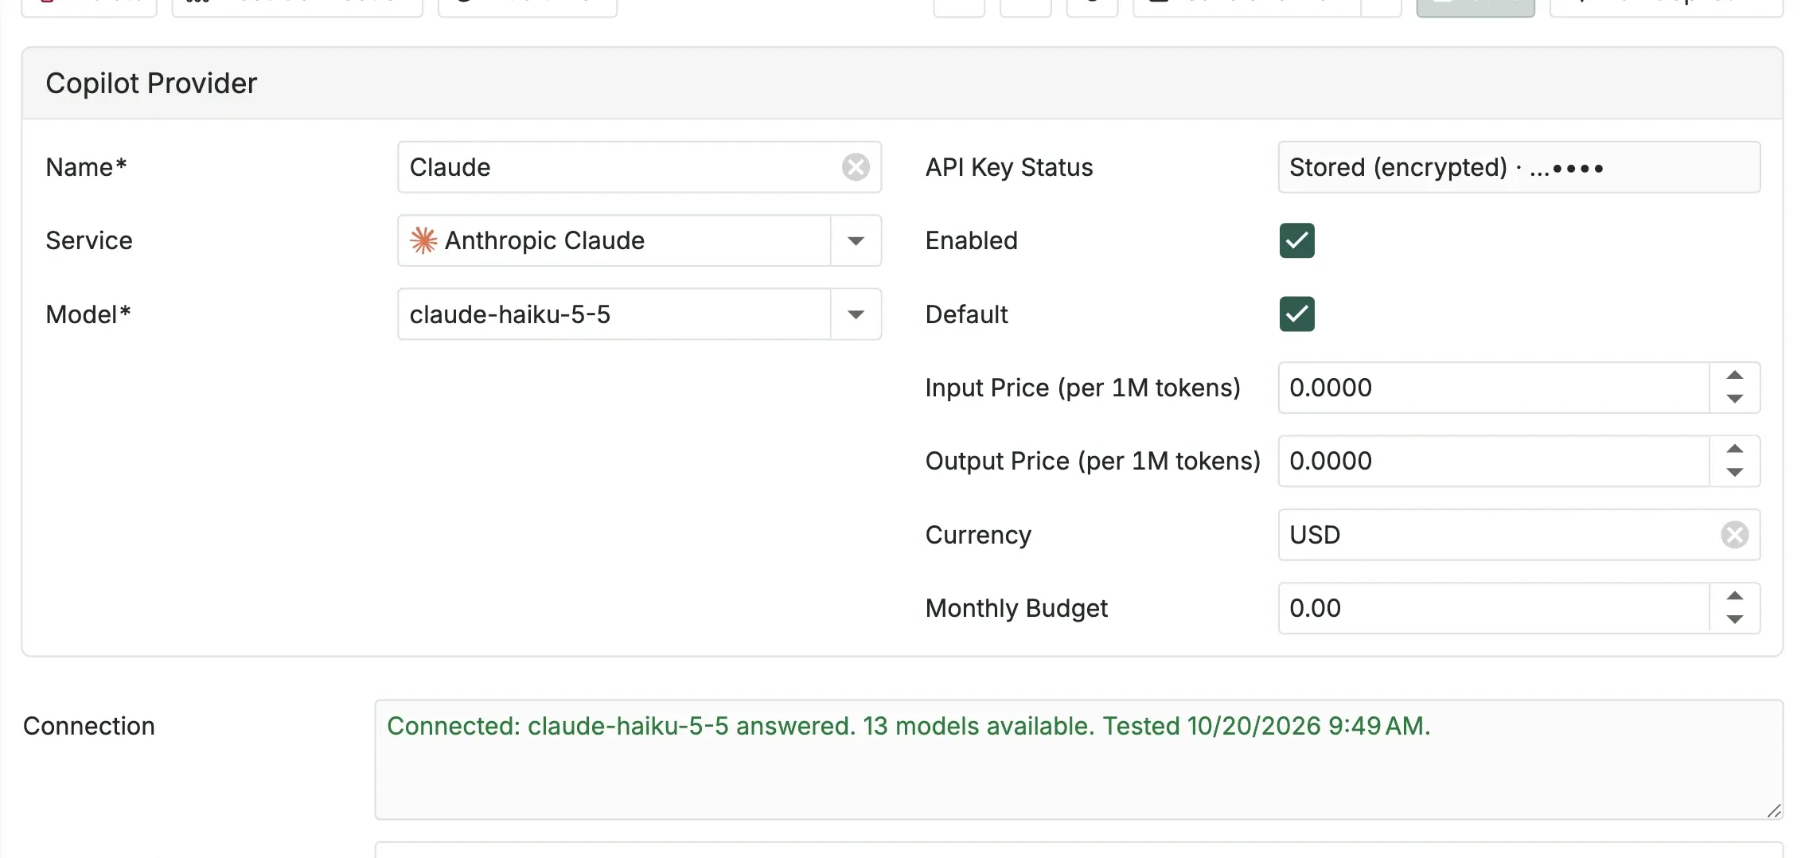Click the Currency field showing USD
The height and width of the screenshot is (858, 1805).
click(1518, 535)
